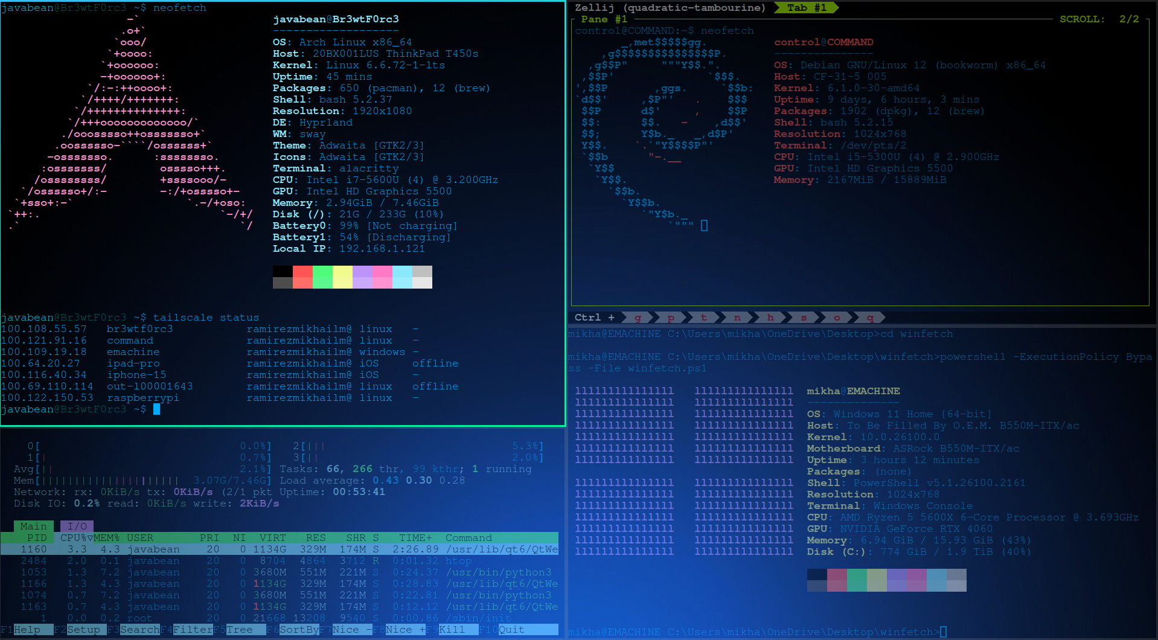Open F2 Setup in htop
This screenshot has height=640, width=1158.
point(80,629)
